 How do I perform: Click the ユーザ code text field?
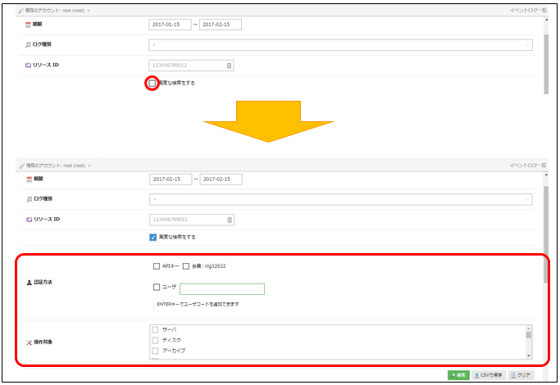coord(221,288)
